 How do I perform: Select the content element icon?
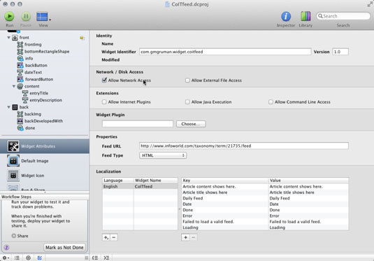[x=20, y=86]
